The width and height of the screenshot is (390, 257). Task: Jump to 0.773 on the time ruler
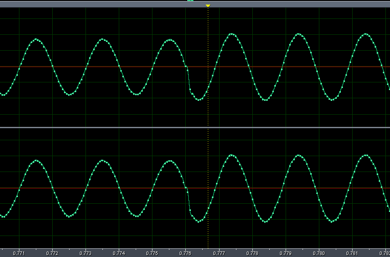pyautogui.click(x=85, y=253)
